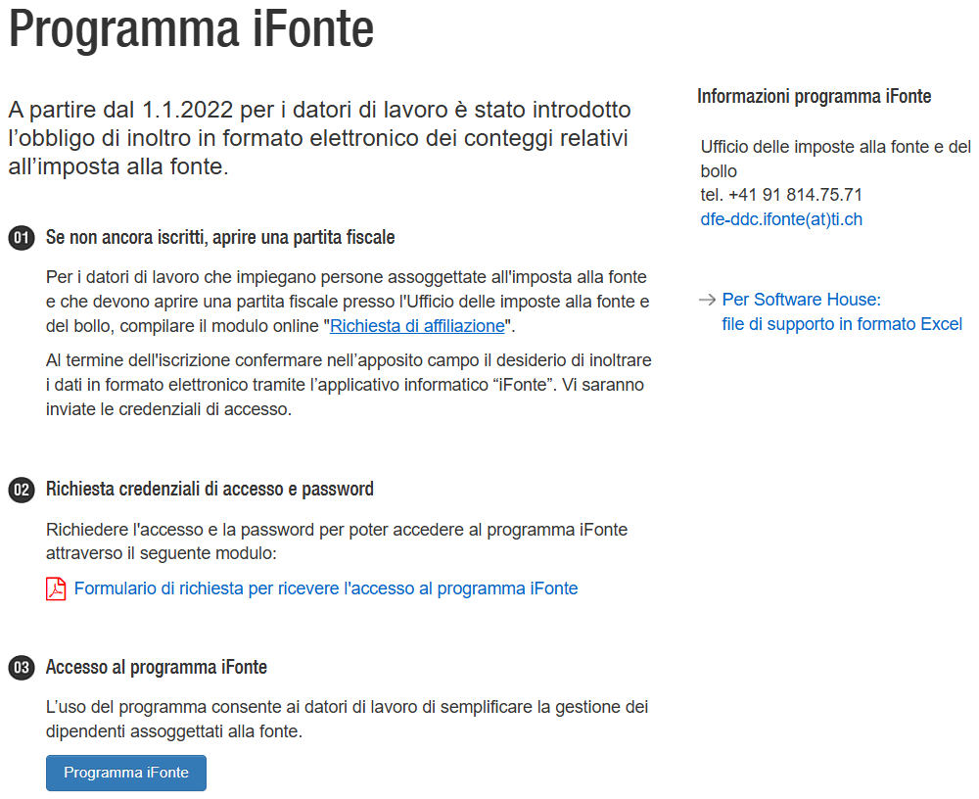Click the large "Programma iFonte" page title
The height and width of the screenshot is (799, 979).
point(192,30)
